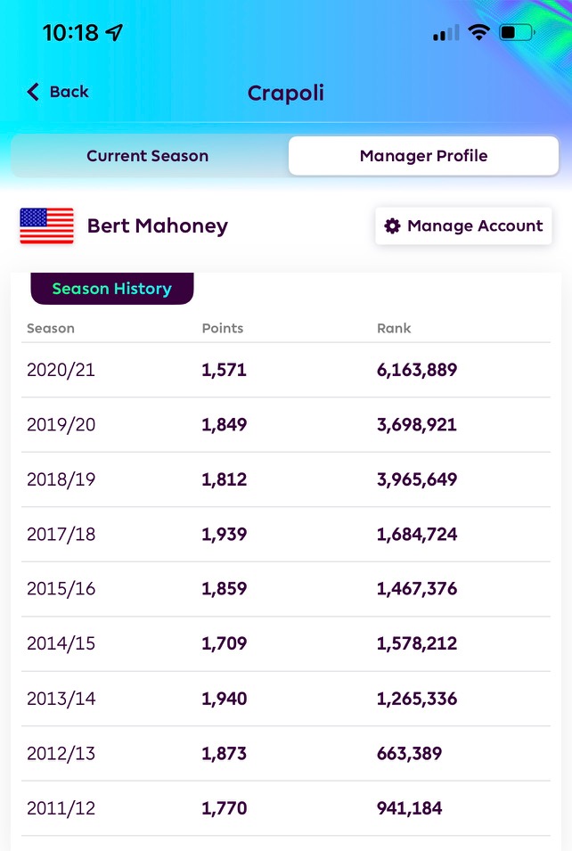Viewport: 572px width, 851px height.
Task: Tap the Crapoli team title
Action: (x=286, y=93)
